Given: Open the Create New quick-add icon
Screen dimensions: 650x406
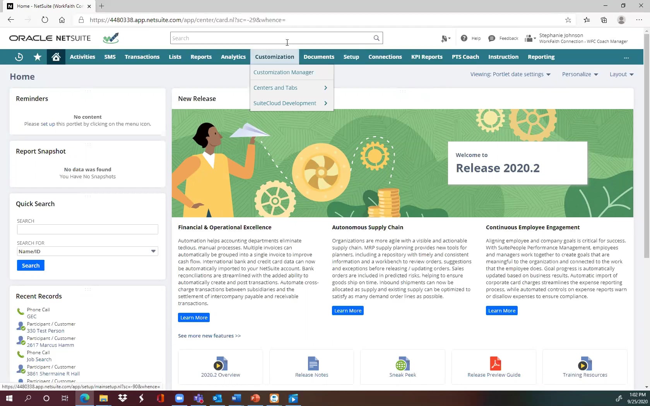Looking at the screenshot, I should [445, 38].
